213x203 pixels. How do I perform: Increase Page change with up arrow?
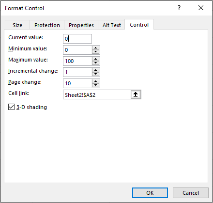95,81
